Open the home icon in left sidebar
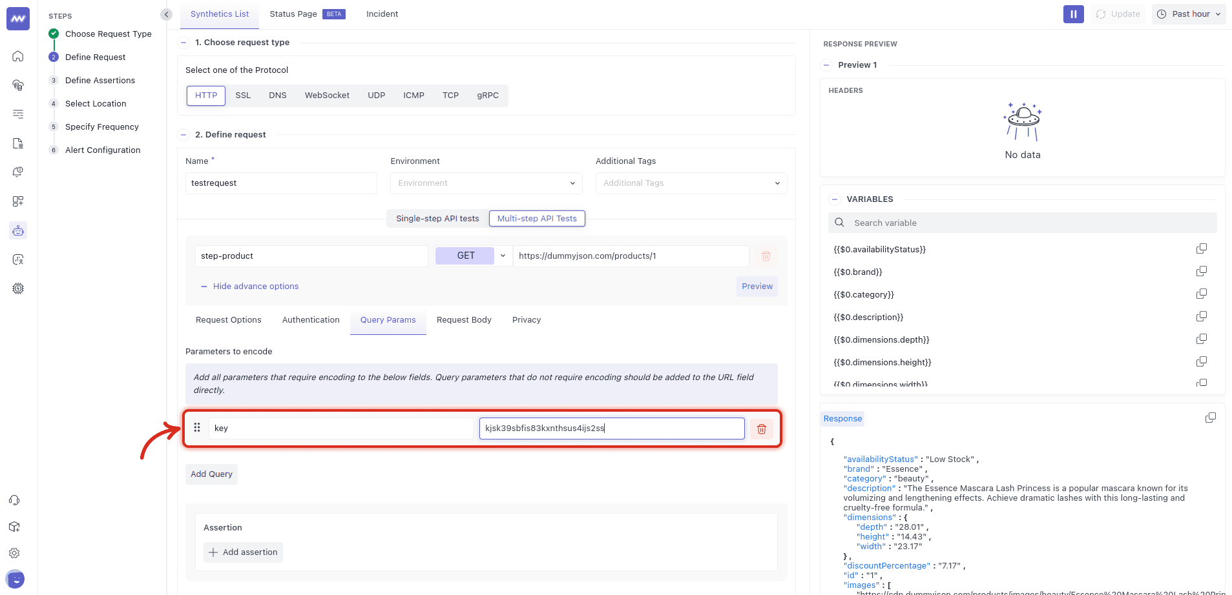The height and width of the screenshot is (595, 1232). [18, 56]
